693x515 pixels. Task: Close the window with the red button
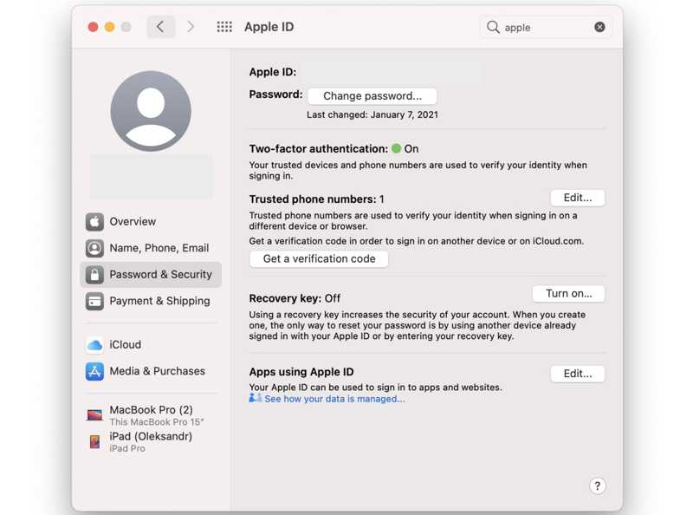pyautogui.click(x=93, y=27)
